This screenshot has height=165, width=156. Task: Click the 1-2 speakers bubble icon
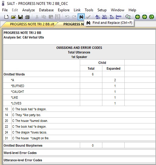pos(128,17)
